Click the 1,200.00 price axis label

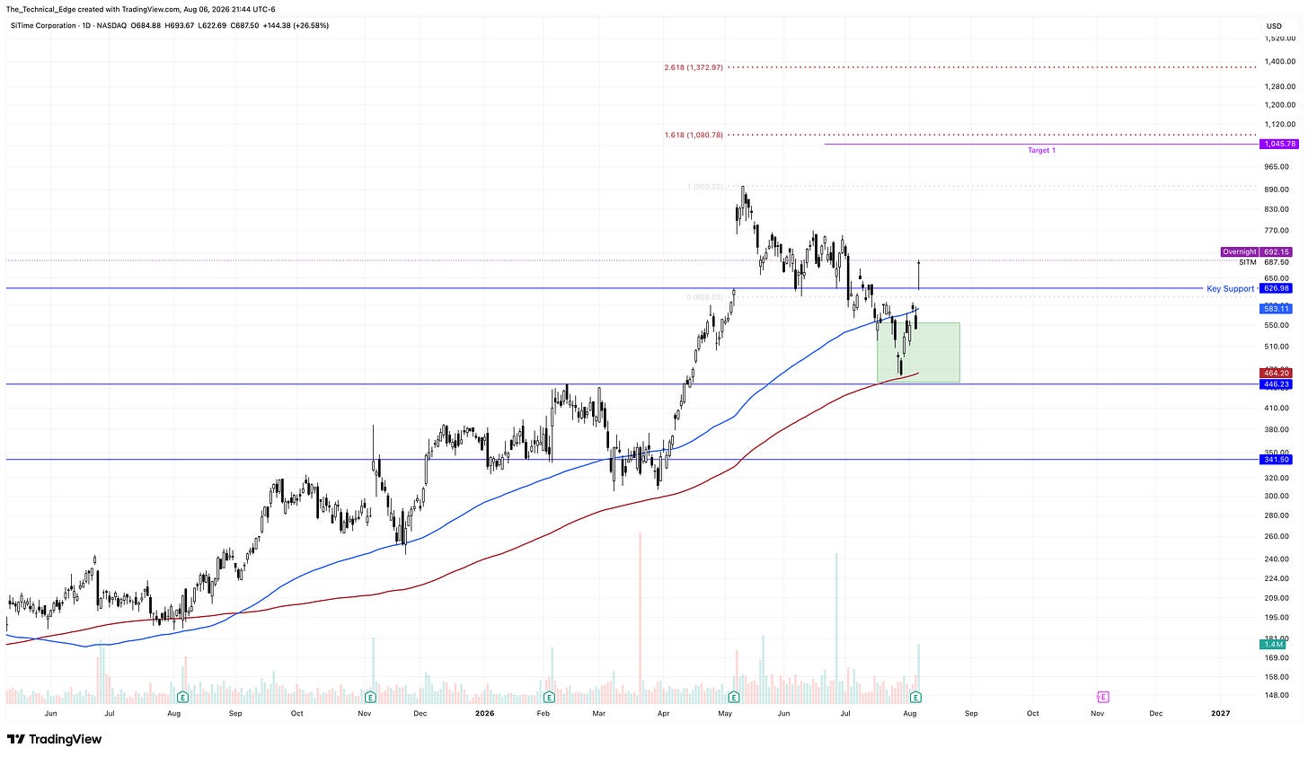pyautogui.click(x=1279, y=104)
